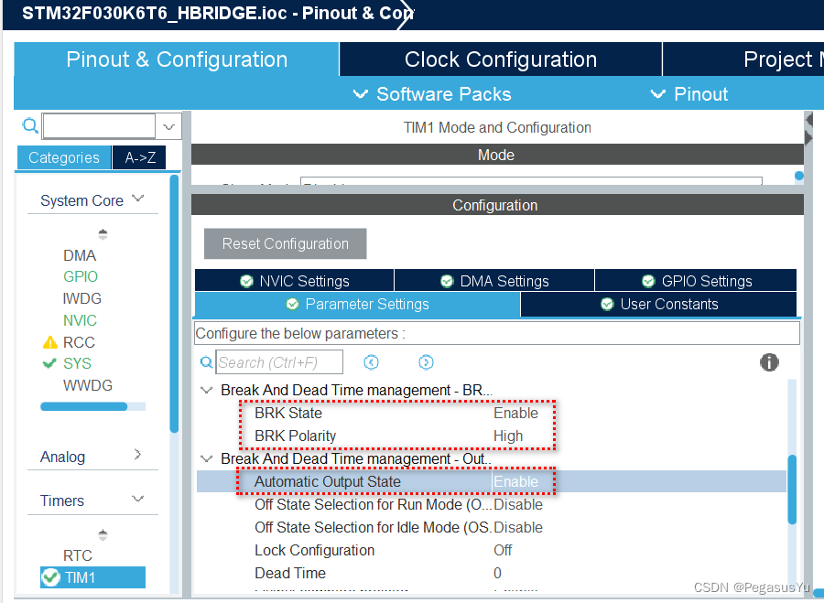Click in the parameter Search (Ctrl+F) field
This screenshot has width=824, height=603.
(x=281, y=362)
